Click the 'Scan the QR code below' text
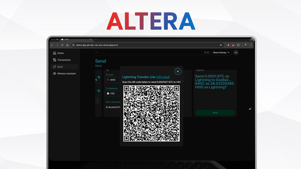 point(151,82)
